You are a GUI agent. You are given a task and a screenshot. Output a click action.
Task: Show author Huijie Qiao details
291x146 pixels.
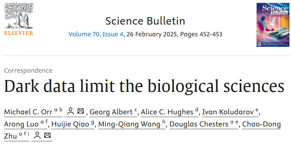coord(71,124)
